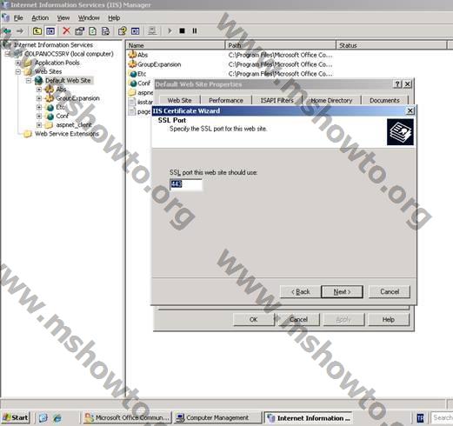This screenshot has height=426, width=453.
Task: Expand the Application Pools tree node
Action: pos(18,63)
